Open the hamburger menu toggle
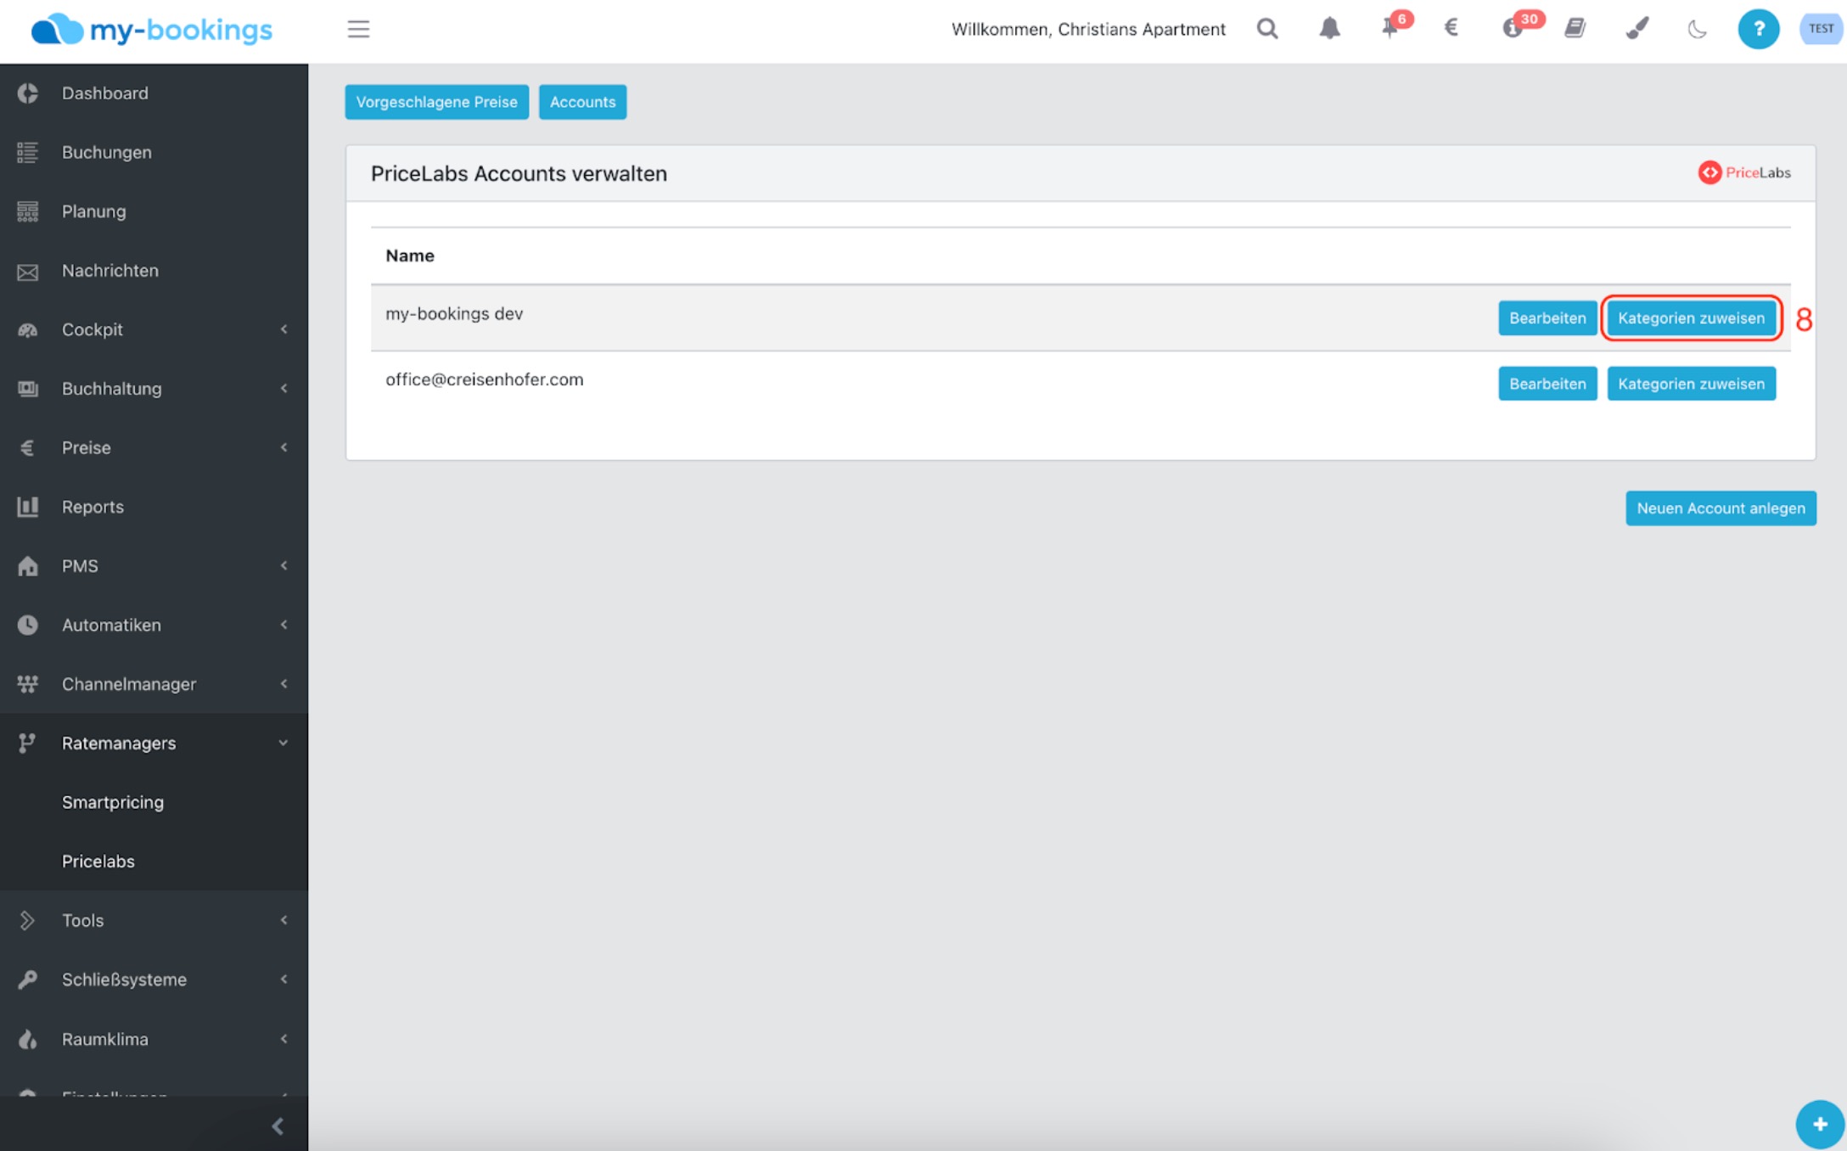 358,29
